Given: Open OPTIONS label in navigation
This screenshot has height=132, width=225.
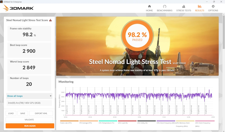Looking at the screenshot, I should tap(213, 10).
